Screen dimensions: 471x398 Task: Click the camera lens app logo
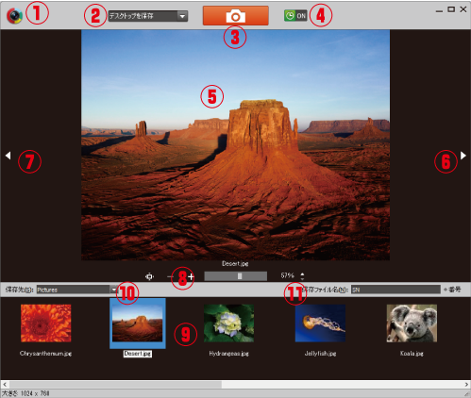click(14, 15)
